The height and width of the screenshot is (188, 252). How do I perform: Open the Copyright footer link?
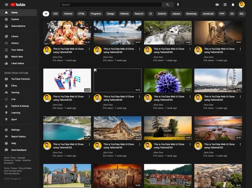[x=21, y=158]
